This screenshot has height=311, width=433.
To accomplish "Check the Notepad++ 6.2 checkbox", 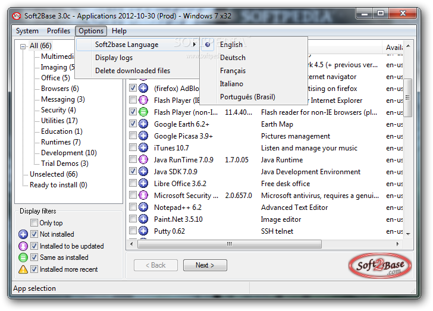I will [133, 207].
